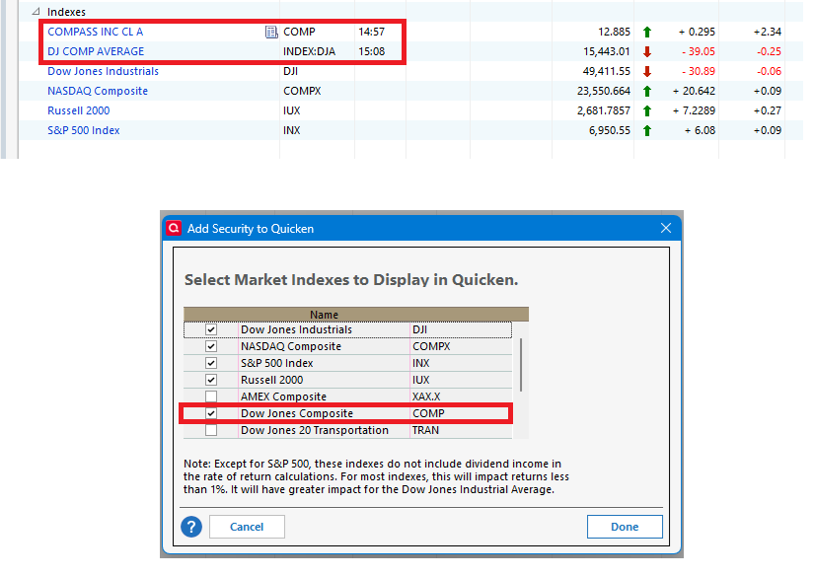814x577 pixels.
Task: Click red down arrow in Dow Jones Industrials row
Action: [x=647, y=72]
